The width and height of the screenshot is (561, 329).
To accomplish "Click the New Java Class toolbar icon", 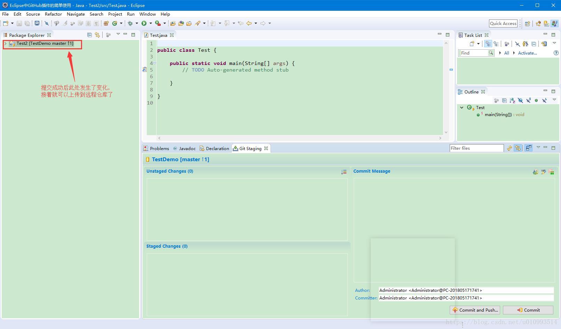I will click(x=114, y=23).
